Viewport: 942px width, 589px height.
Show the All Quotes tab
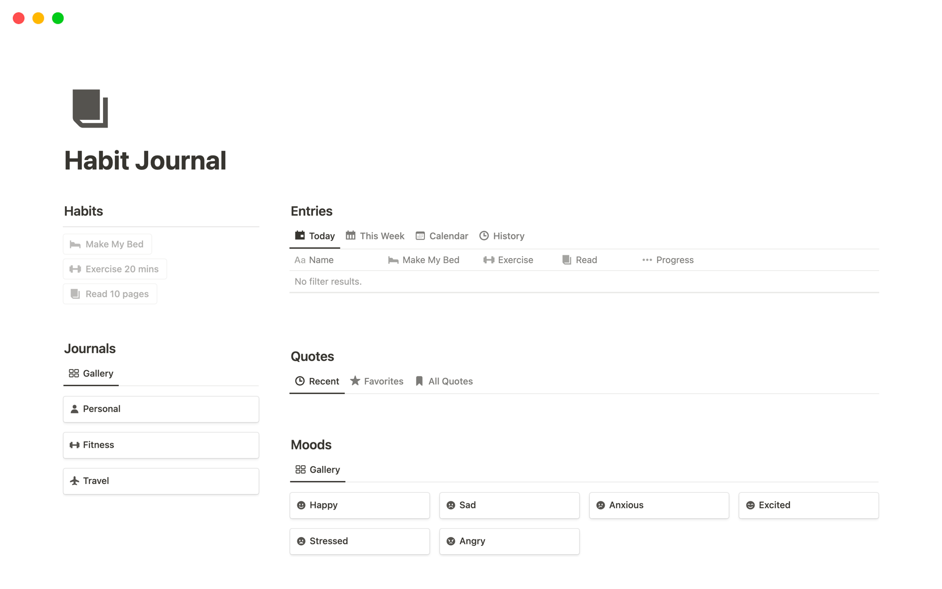[444, 381]
